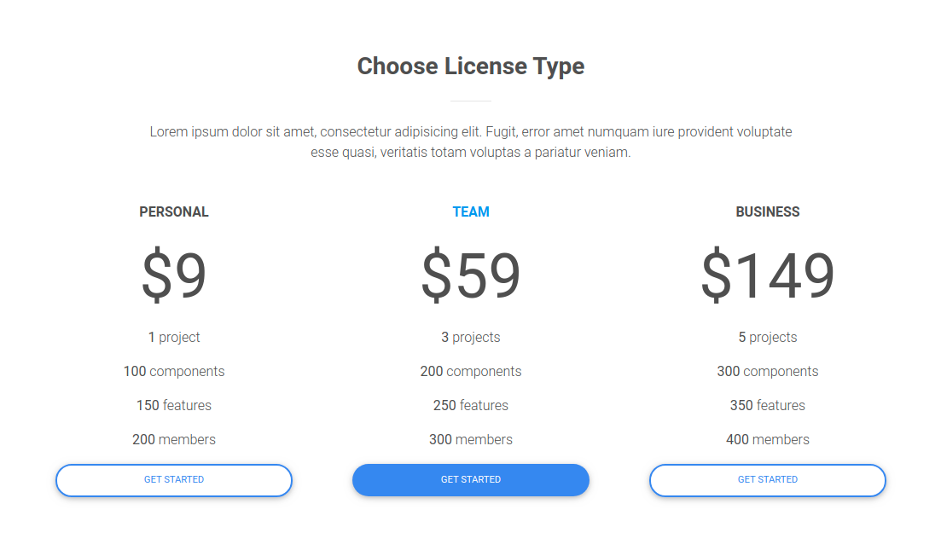This screenshot has width=941, height=556.
Task: Select the blue Team plan title
Action: click(x=471, y=212)
